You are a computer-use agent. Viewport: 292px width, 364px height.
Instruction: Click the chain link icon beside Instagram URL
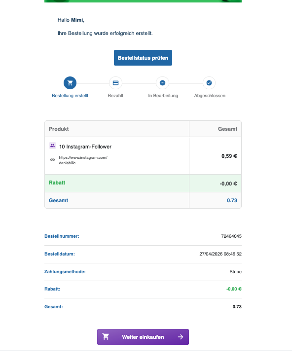(52, 159)
